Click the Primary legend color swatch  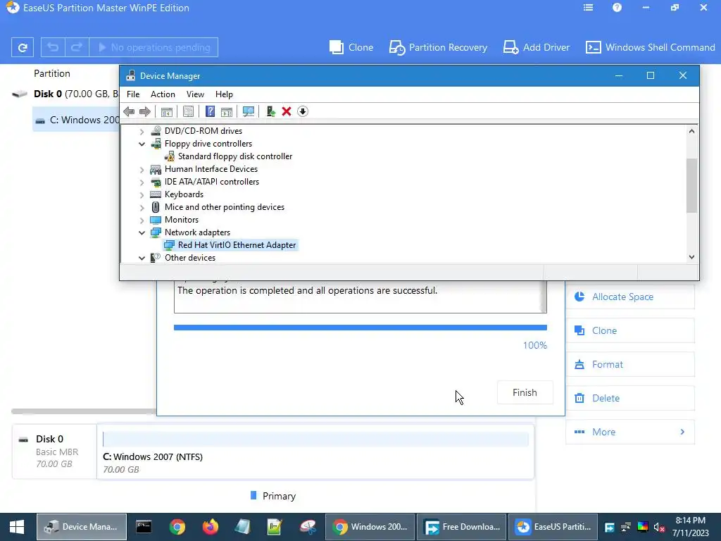253,495
